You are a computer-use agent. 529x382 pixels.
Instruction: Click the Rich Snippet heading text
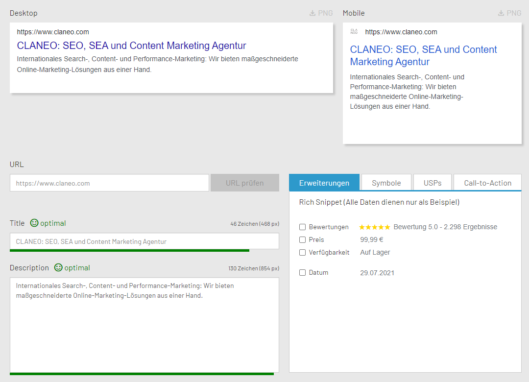pyautogui.click(x=379, y=202)
